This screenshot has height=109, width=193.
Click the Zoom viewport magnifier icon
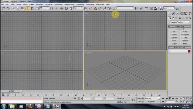point(181,98)
